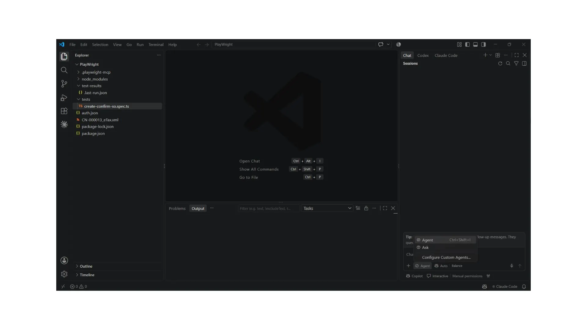Open the Tasks output channel dropdown
This screenshot has width=587, height=330.
pos(327,208)
